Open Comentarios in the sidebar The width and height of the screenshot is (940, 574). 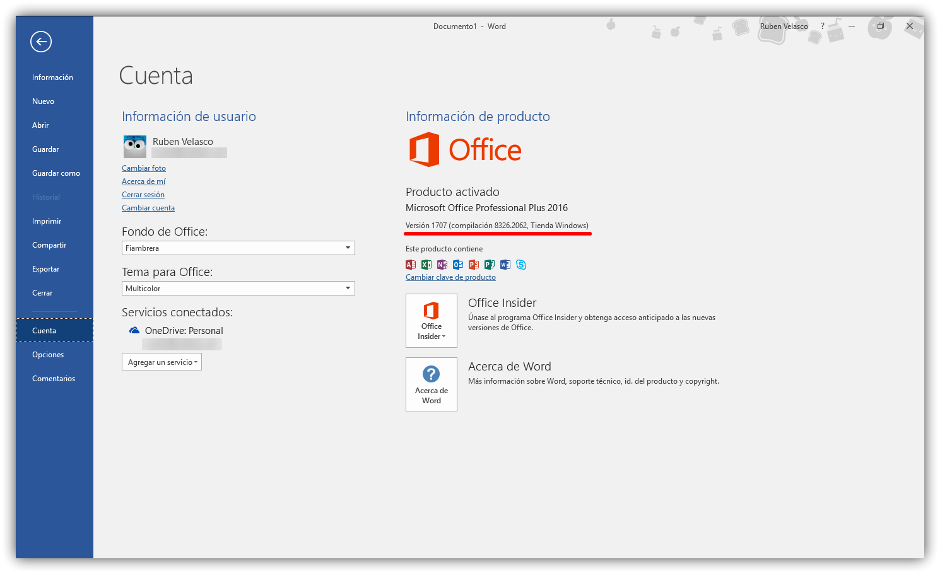coord(54,379)
